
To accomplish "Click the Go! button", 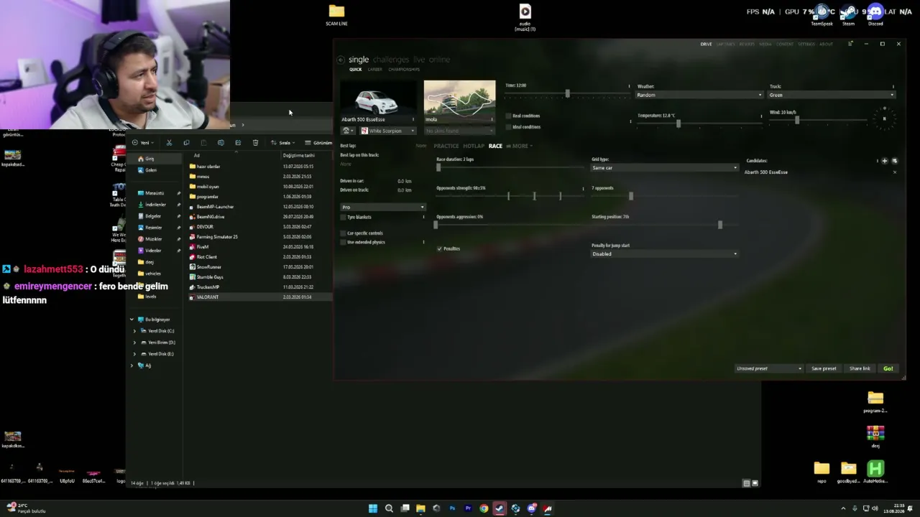I will [888, 368].
